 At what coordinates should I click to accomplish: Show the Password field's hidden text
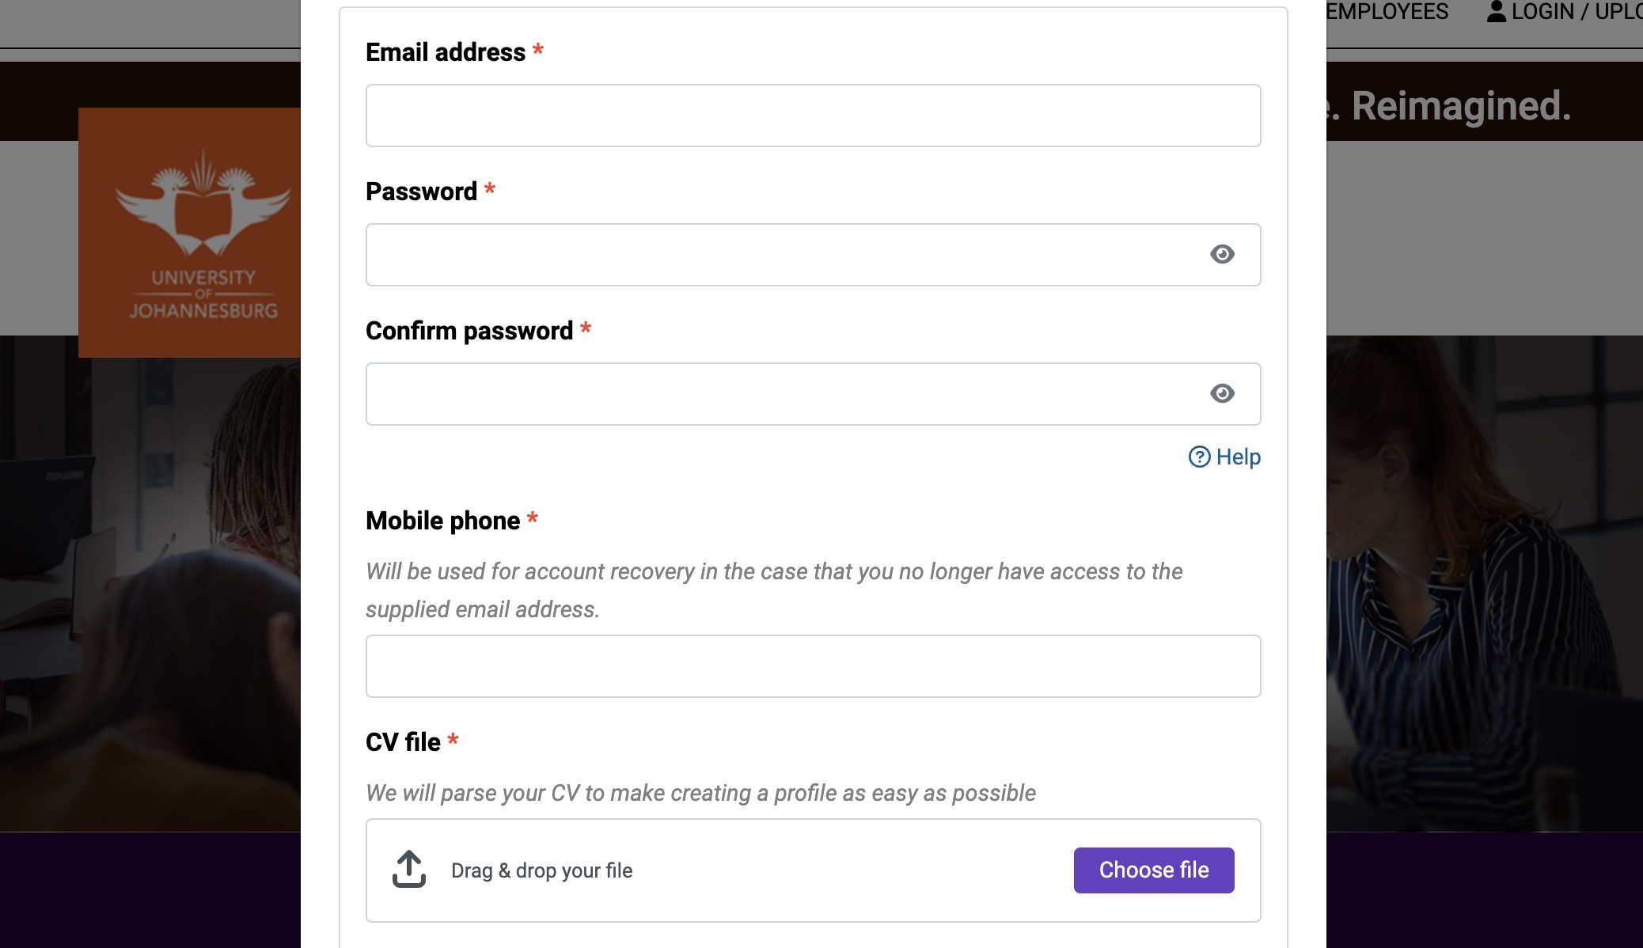1222,254
